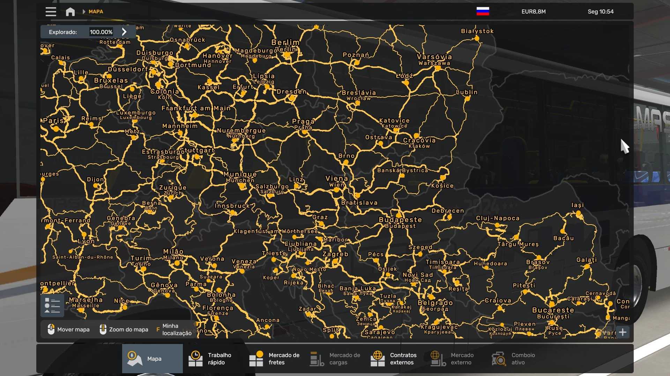Click the breadcrumb arrow before MAPA
Image resolution: width=670 pixels, height=376 pixels.
tap(84, 11)
